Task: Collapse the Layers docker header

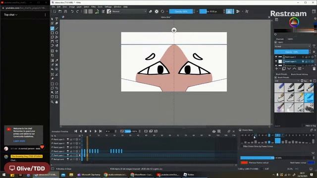Action: click(275, 42)
